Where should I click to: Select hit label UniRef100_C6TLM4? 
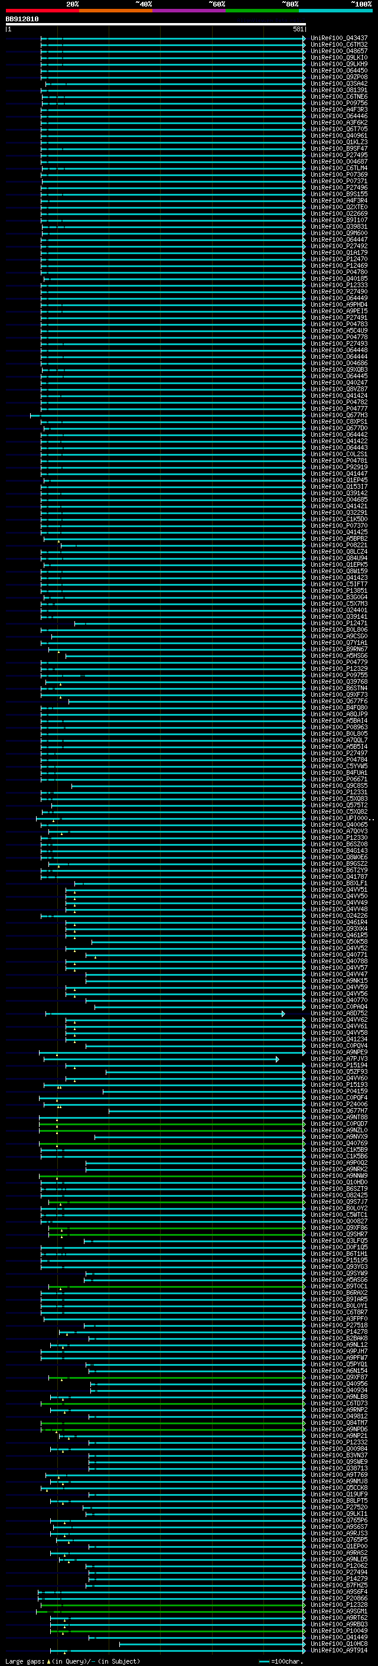pos(339,168)
